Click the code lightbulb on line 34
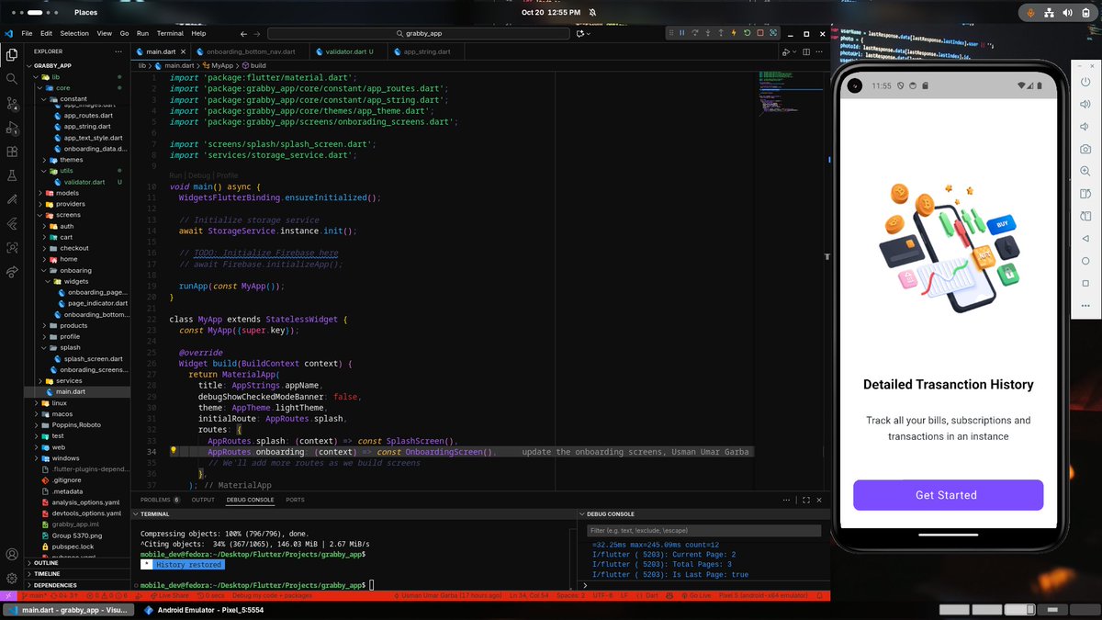Image resolution: width=1102 pixels, height=620 pixels. click(x=174, y=451)
